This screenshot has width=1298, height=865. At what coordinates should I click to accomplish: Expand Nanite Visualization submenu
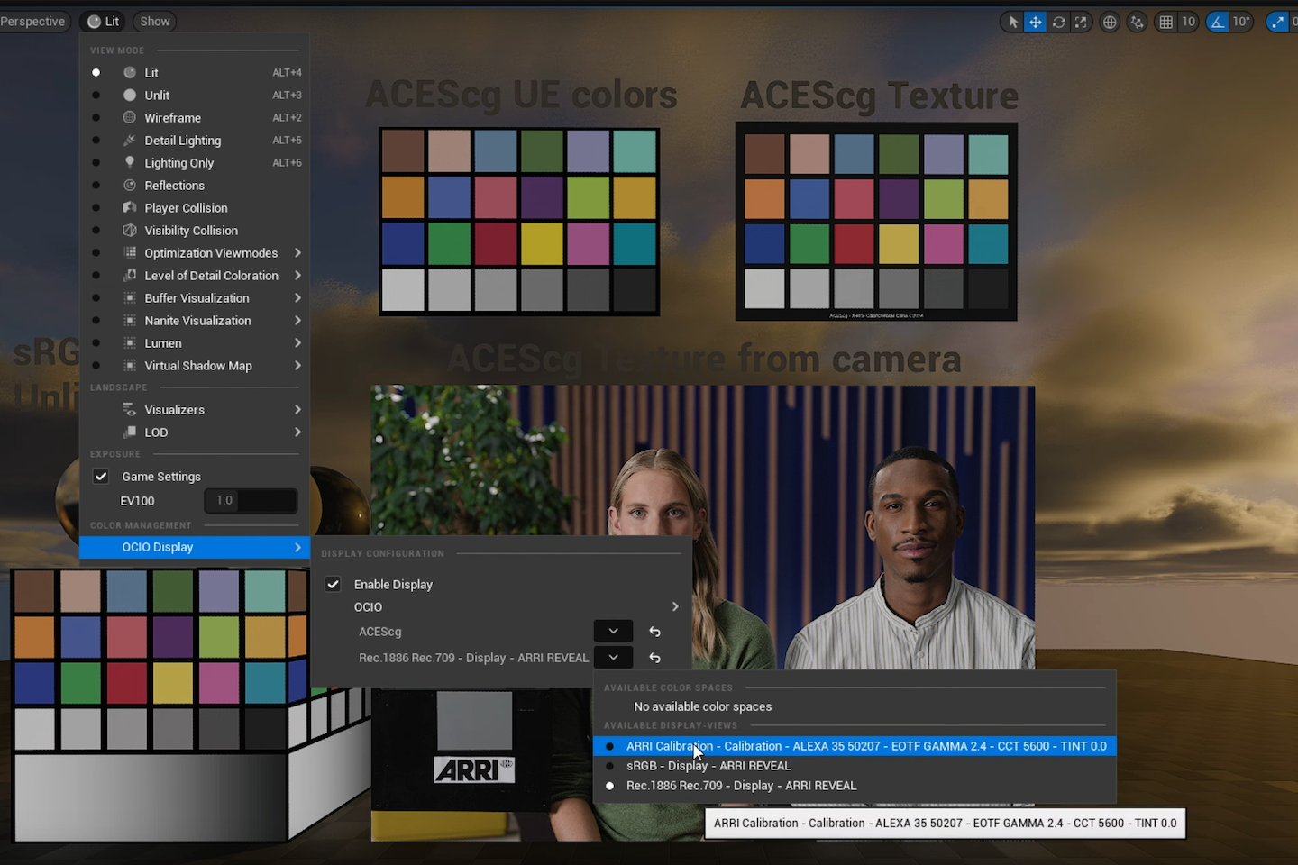[195, 321]
